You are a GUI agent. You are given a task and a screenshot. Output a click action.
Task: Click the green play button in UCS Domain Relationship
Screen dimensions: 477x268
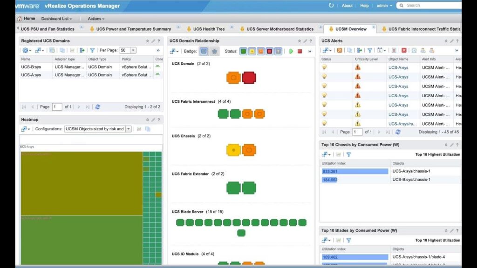(x=291, y=51)
